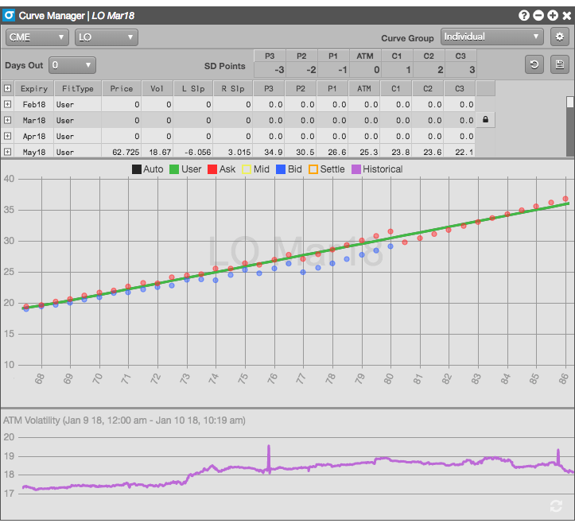Open the settings gear button
This screenshot has height=527, width=575.
(559, 37)
